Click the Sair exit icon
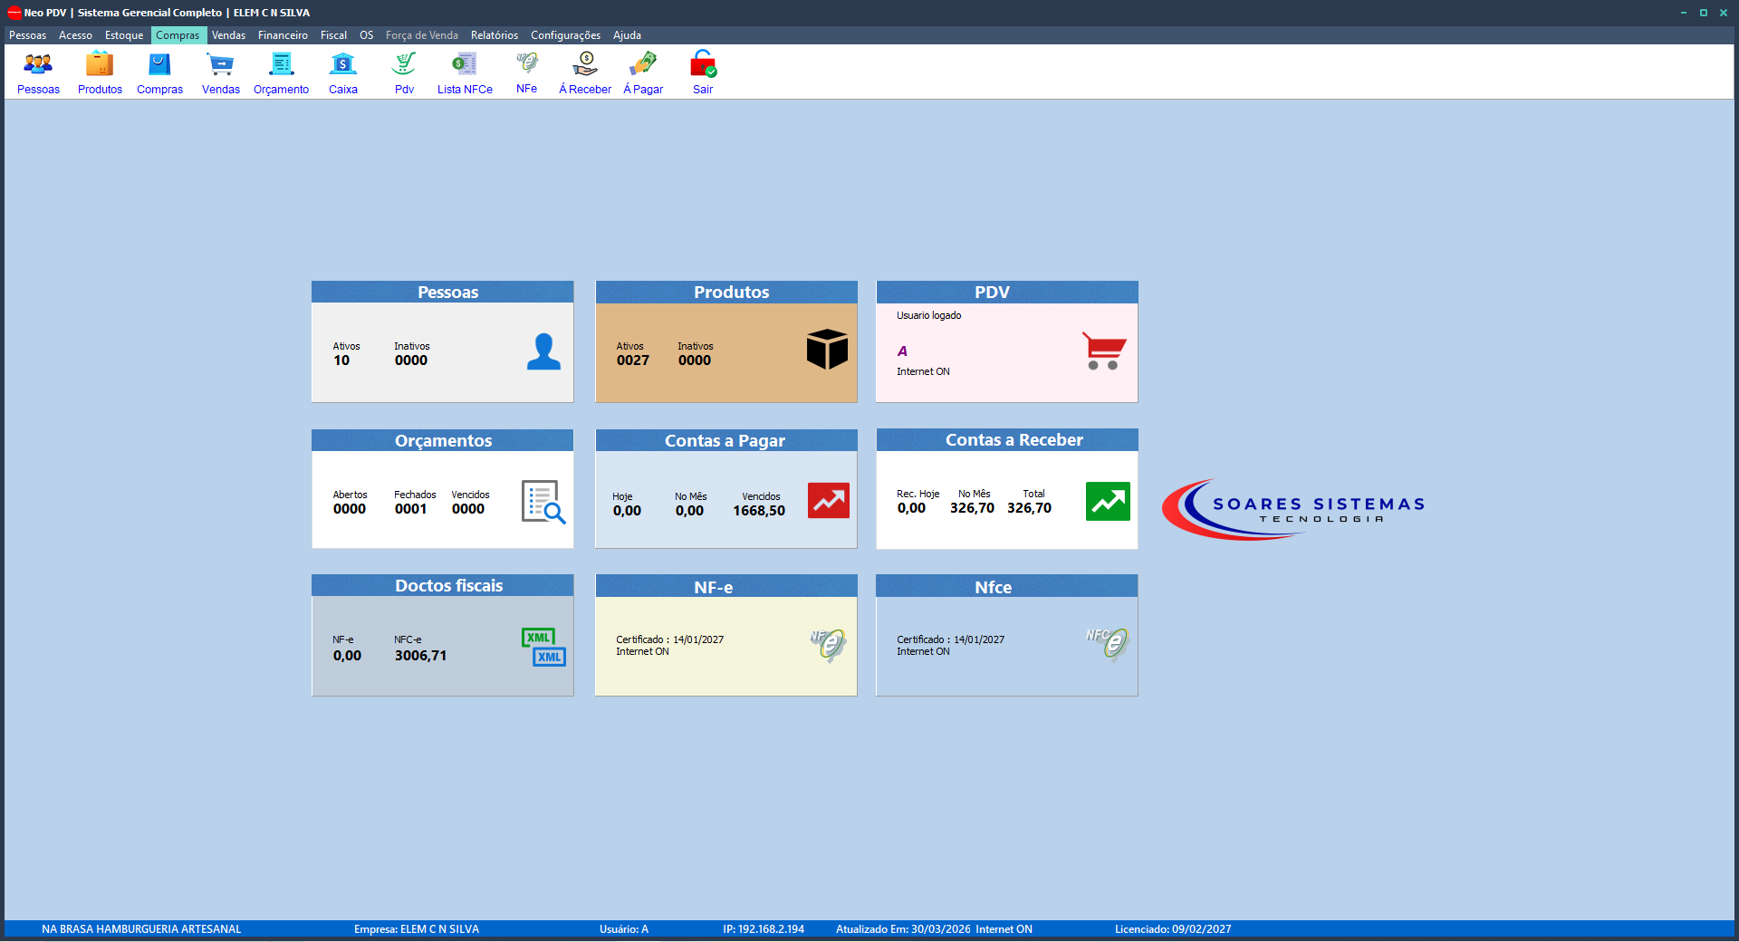 [703, 72]
